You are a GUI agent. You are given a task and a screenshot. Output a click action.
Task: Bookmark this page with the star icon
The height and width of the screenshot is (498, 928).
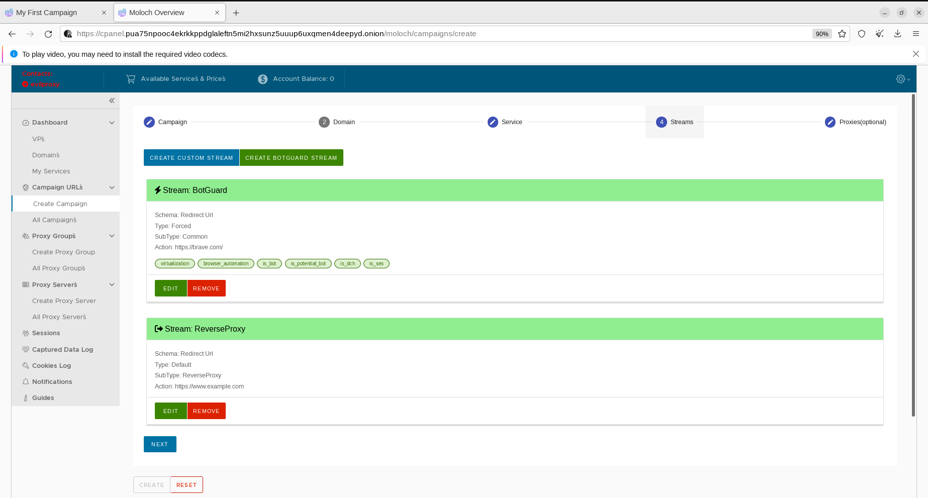click(x=842, y=34)
